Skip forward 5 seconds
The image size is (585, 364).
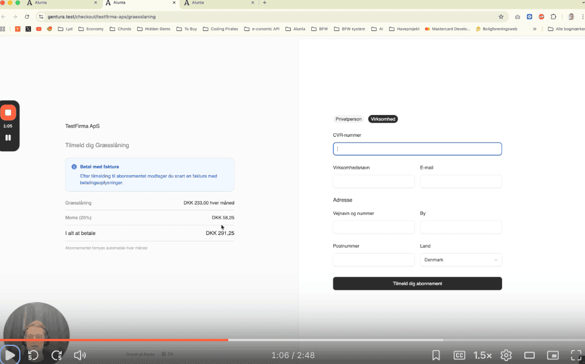click(57, 355)
